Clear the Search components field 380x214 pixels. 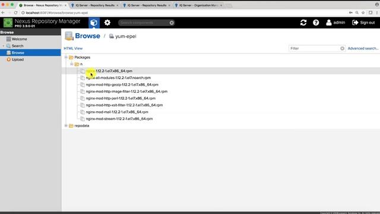pos(172,23)
